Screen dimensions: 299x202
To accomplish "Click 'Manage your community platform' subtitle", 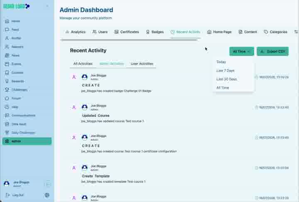I will tap(86, 18).
